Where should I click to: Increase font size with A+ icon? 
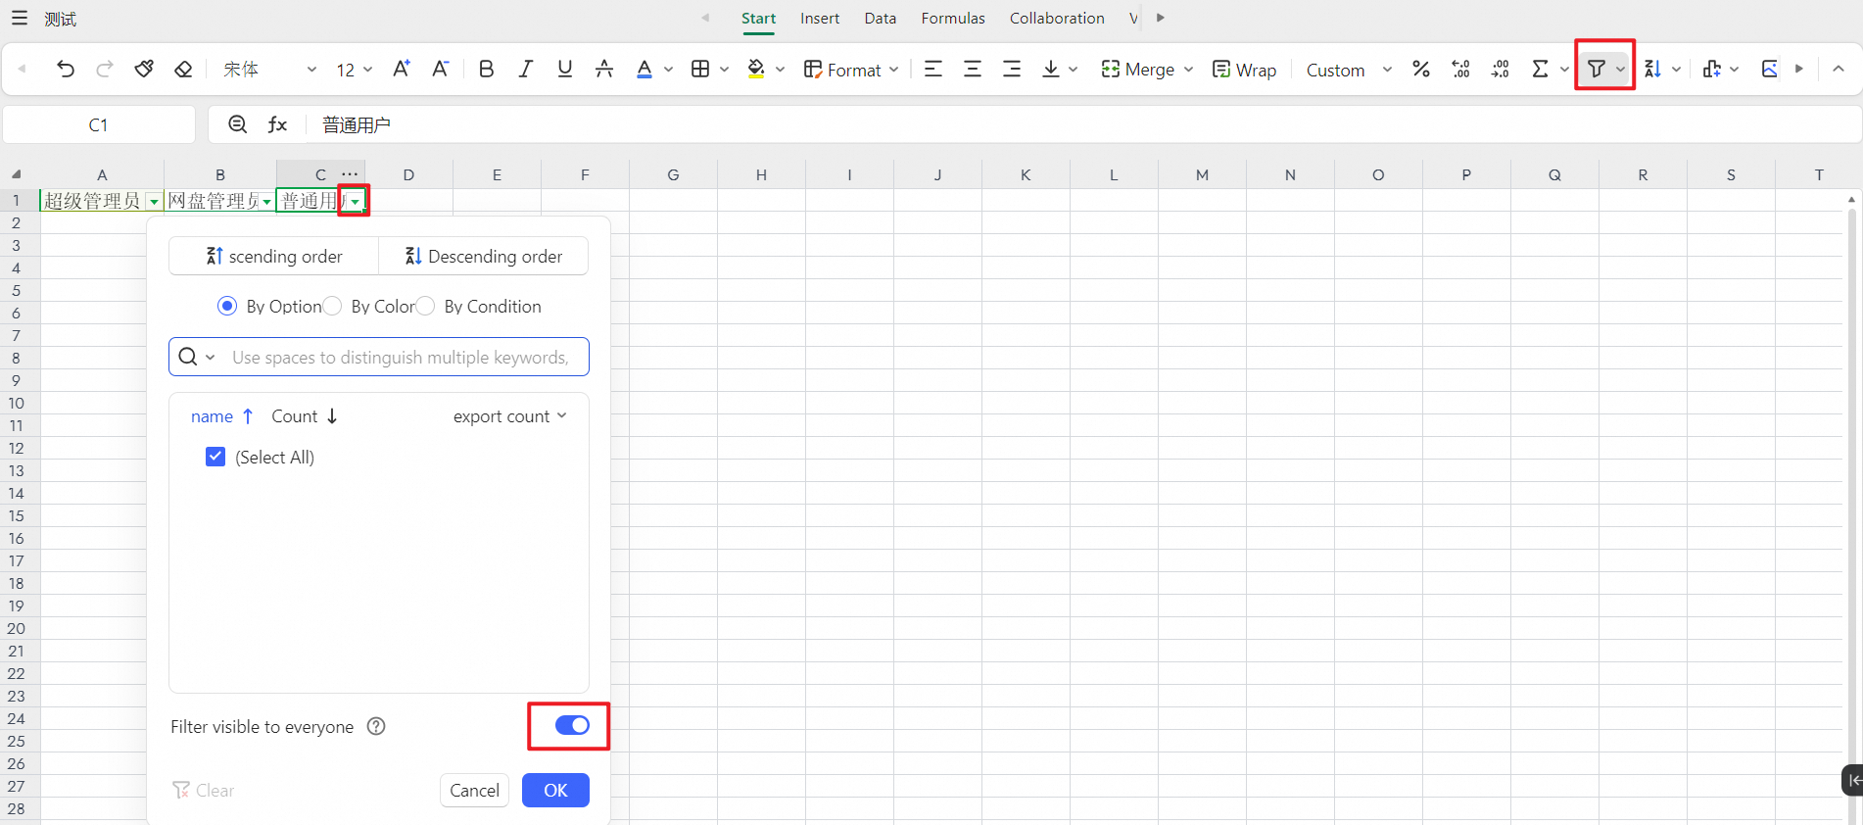401,69
